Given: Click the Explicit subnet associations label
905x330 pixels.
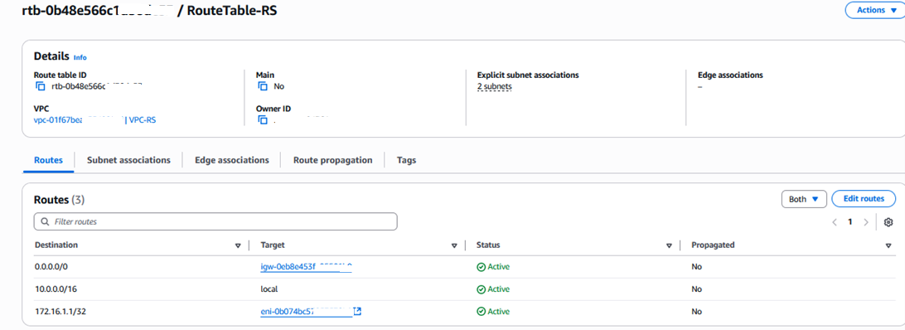Looking at the screenshot, I should pyautogui.click(x=528, y=75).
